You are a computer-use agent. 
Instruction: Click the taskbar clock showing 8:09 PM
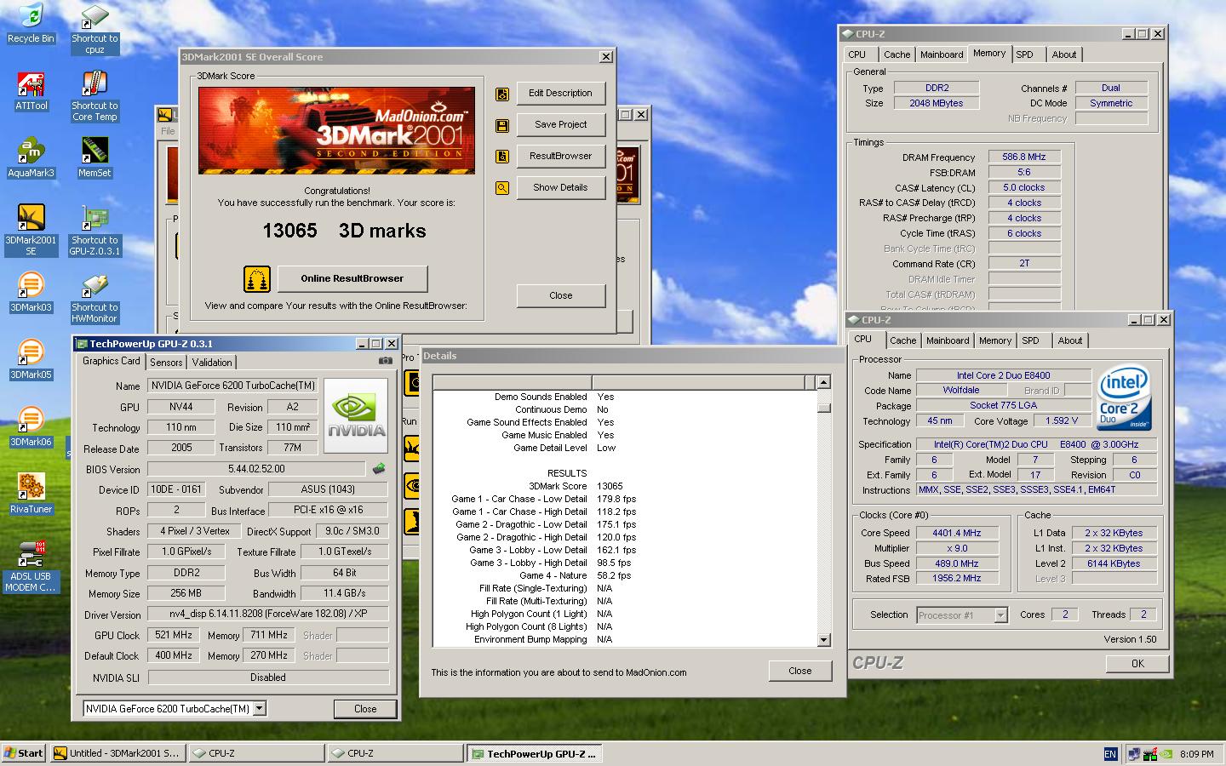click(x=1196, y=754)
